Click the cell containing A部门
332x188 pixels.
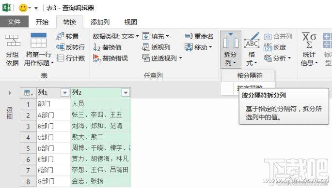point(53,115)
